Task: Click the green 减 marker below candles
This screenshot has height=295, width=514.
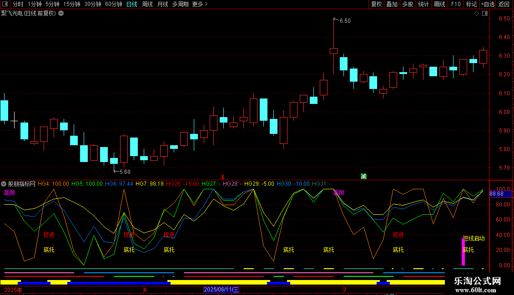Action: point(363,176)
